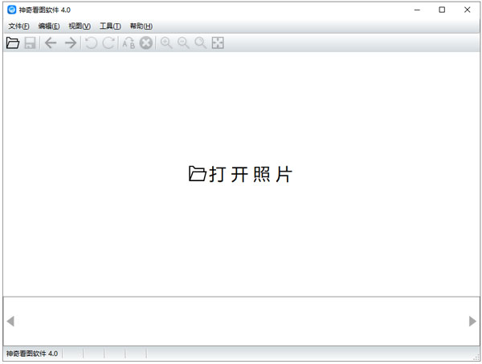
Task: Open the 工具(T) menu
Action: tap(110, 26)
